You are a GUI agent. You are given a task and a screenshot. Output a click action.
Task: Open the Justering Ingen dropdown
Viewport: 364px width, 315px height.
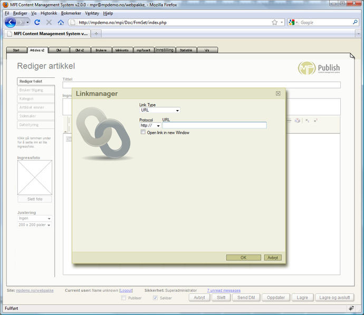(x=34, y=218)
